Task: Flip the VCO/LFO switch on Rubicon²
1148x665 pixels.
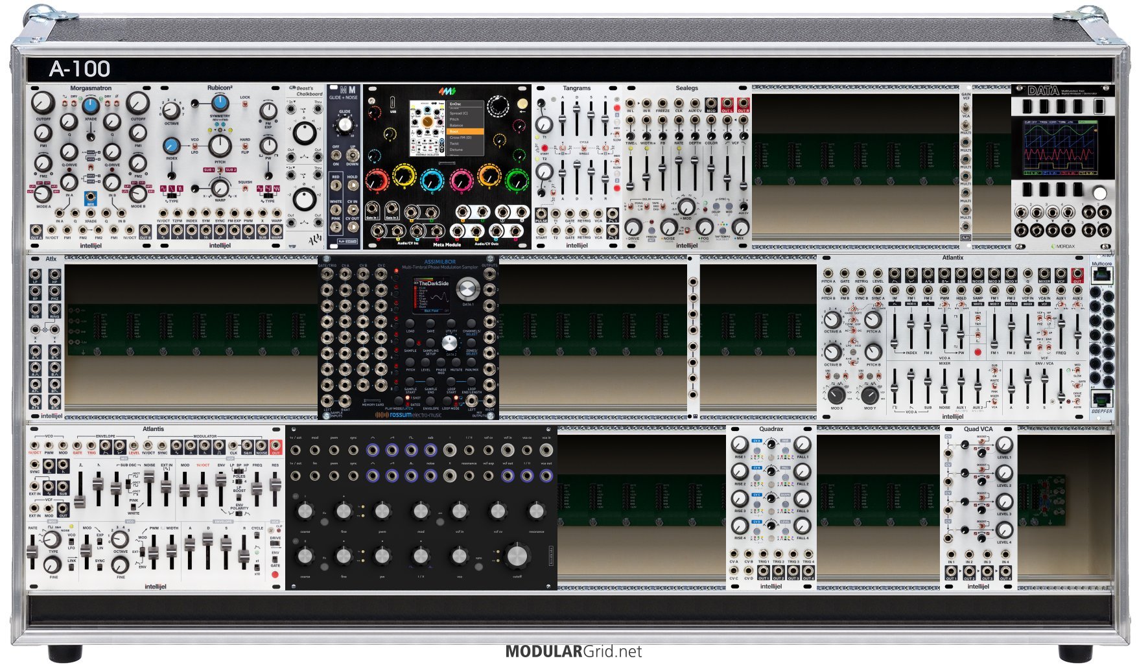Action: (x=194, y=146)
